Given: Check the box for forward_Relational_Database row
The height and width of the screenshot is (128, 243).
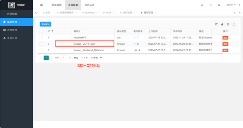Looking at the screenshot, I should [41, 50].
